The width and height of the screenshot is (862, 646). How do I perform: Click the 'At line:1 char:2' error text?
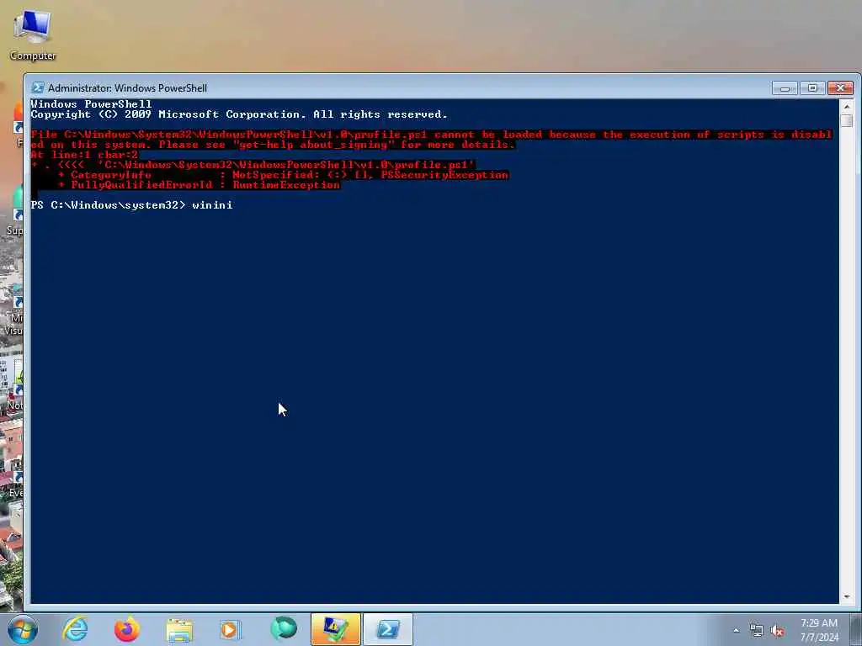pyautogui.click(x=84, y=155)
